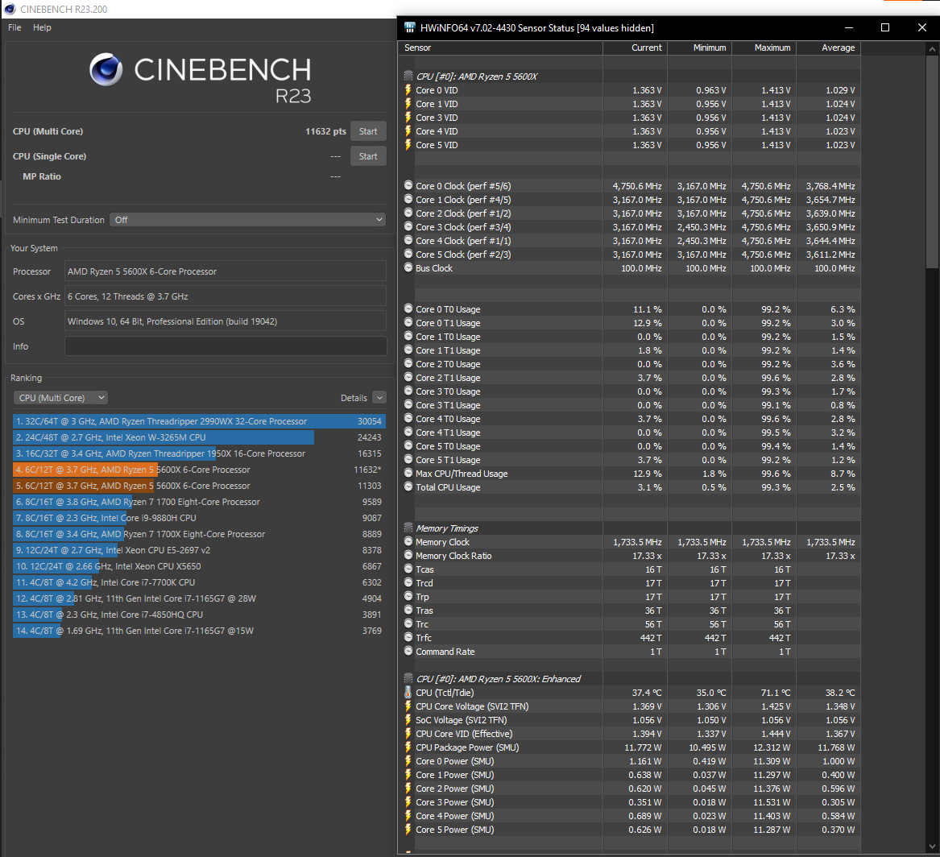Select ranking entry Core i7-1165G7 @15W
940x857 pixels.
click(x=199, y=631)
